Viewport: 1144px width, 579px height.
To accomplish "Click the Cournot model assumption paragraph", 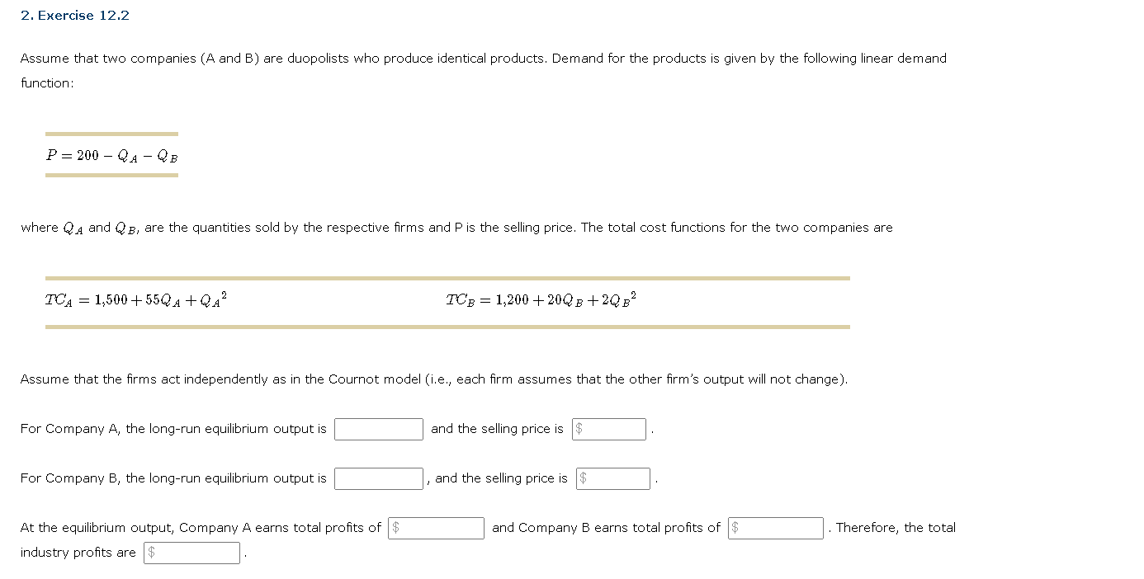I will (434, 379).
